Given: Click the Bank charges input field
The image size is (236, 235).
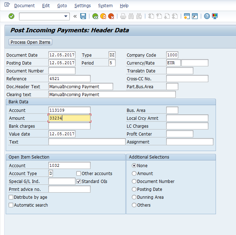Looking at the screenshot, I should click(69, 126).
